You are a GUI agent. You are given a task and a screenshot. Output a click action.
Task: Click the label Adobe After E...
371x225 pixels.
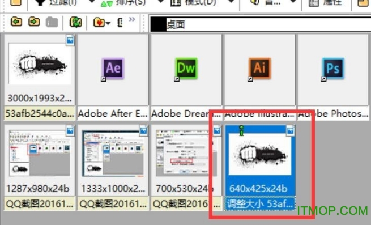coord(113,114)
